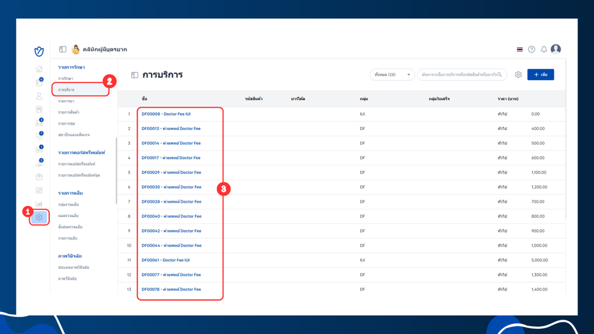594x334 pixels.
Task: Open the DF00013 Doctor Fee link
Action: 171,129
